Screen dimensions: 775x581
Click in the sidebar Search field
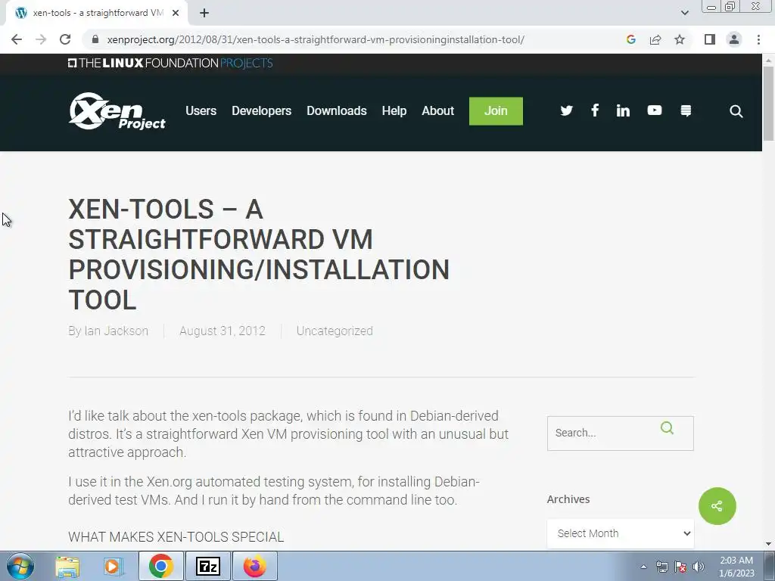621,433
